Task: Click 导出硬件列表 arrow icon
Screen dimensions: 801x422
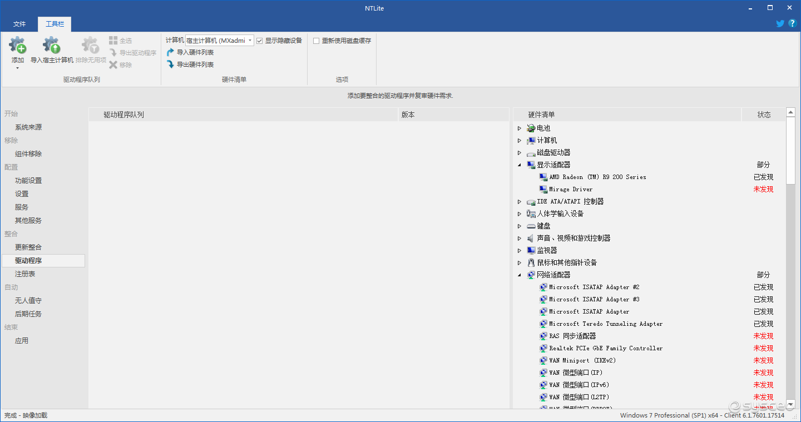Action: (171, 64)
